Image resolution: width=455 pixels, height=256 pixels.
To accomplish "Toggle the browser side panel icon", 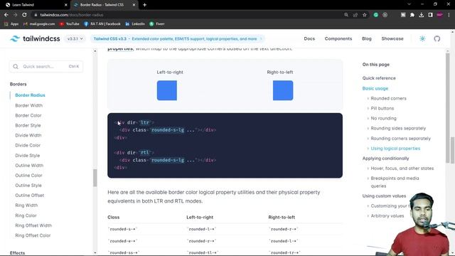I will coord(430,15).
